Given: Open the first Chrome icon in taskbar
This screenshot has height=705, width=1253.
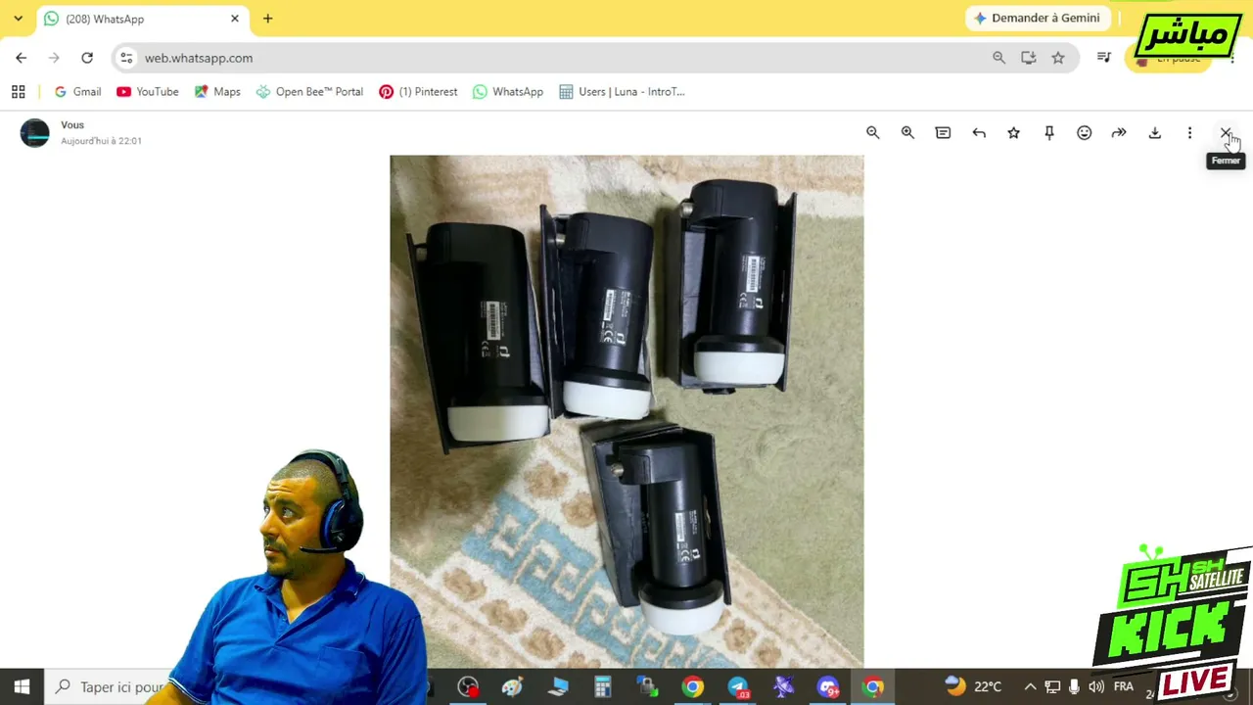Looking at the screenshot, I should [x=692, y=687].
